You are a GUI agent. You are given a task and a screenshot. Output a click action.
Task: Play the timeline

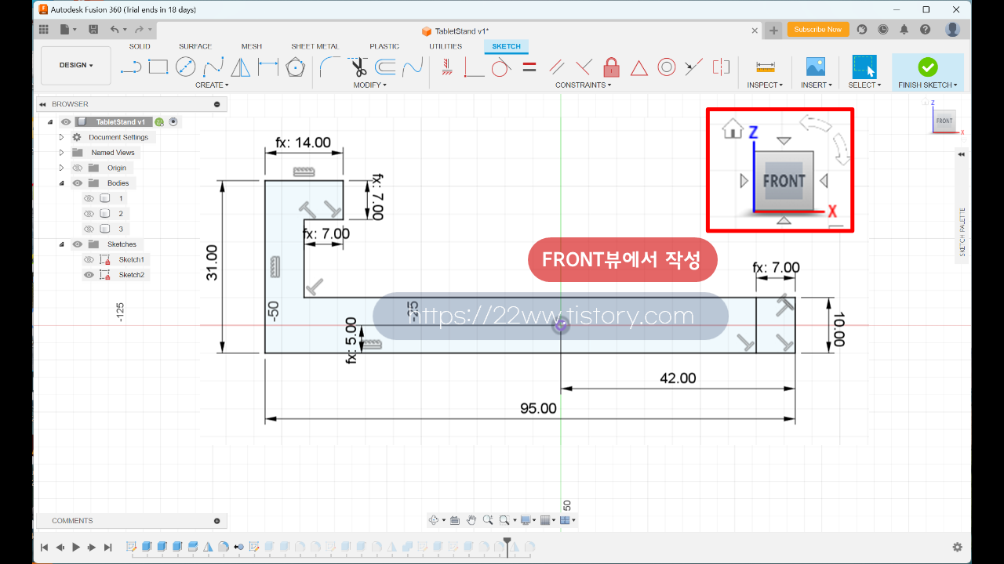point(76,548)
